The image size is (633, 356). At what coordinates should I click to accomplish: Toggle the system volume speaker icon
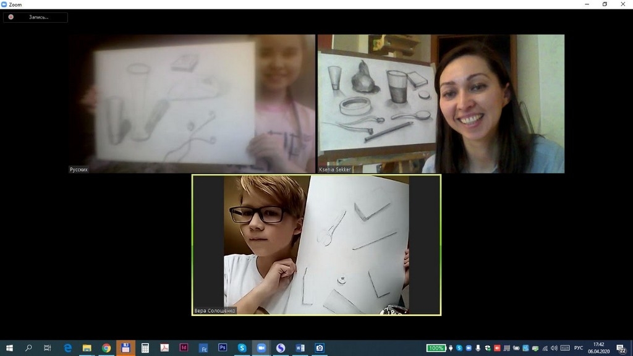pyautogui.click(x=554, y=348)
